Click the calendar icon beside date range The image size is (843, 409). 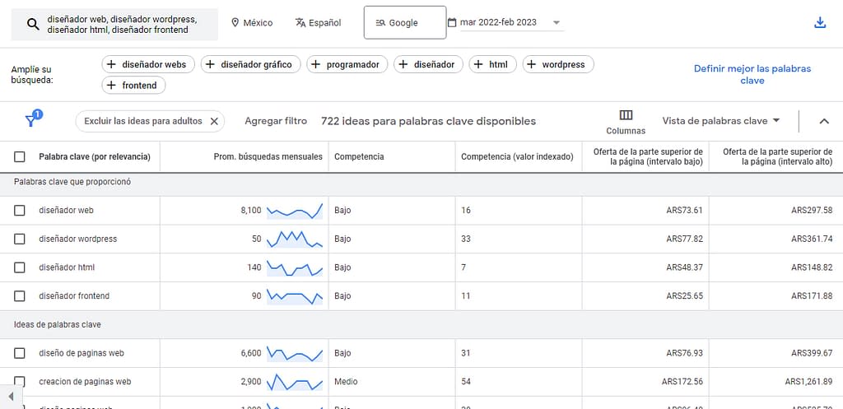[452, 22]
